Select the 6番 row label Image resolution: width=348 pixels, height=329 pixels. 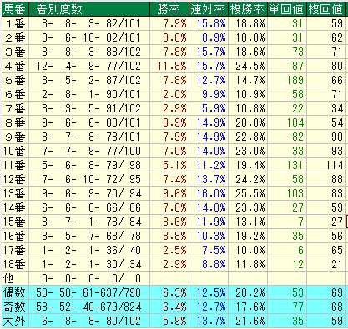[x=15, y=94]
